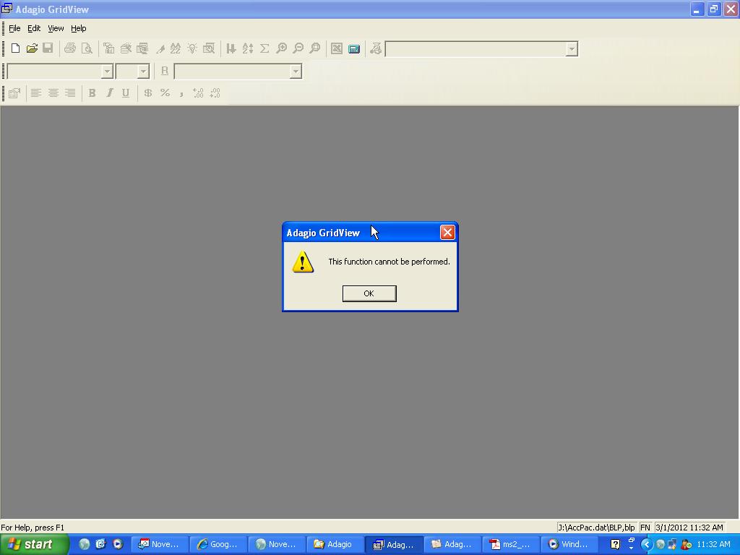Click the Print Preview icon
Image resolution: width=740 pixels, height=555 pixels.
[87, 48]
